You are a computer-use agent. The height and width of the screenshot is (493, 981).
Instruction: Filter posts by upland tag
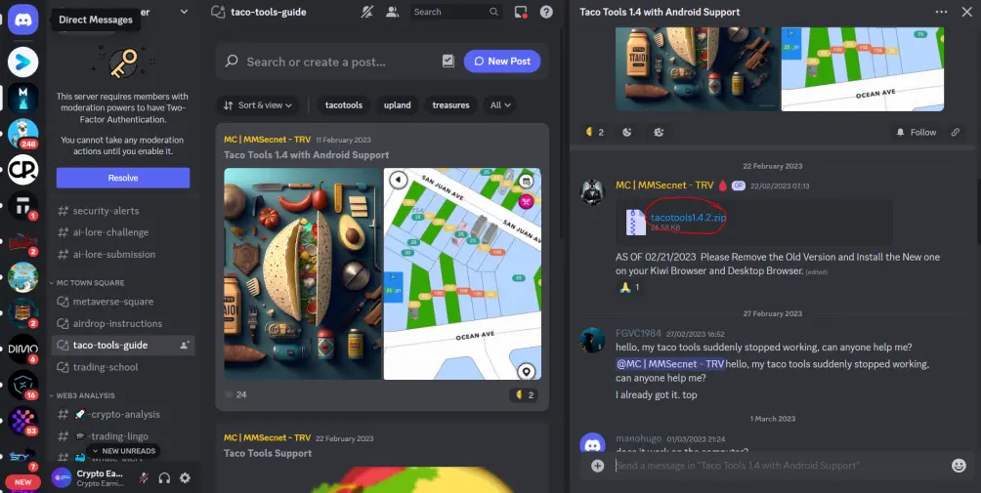(x=398, y=105)
